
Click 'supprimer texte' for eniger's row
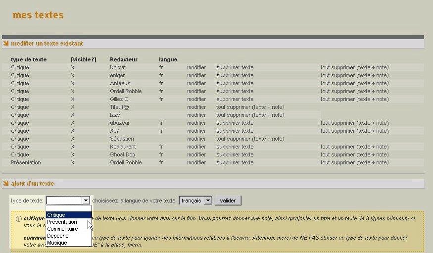(235, 75)
